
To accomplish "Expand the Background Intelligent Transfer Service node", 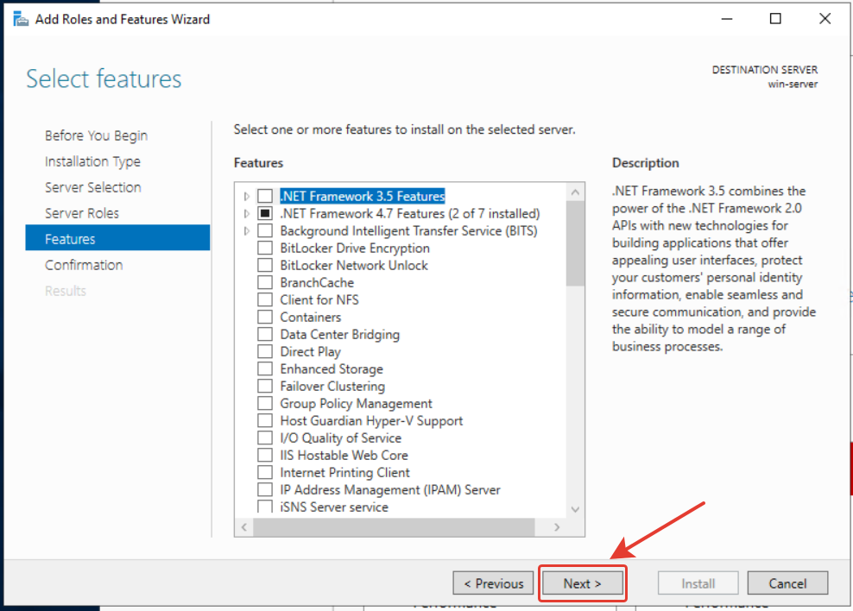I will 246,231.
